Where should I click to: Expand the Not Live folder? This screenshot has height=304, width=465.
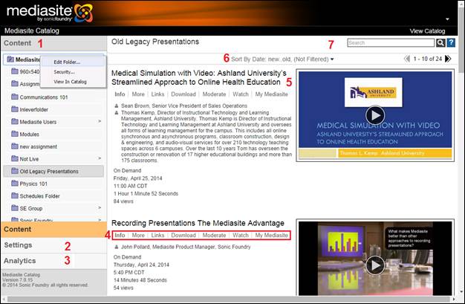[100, 158]
